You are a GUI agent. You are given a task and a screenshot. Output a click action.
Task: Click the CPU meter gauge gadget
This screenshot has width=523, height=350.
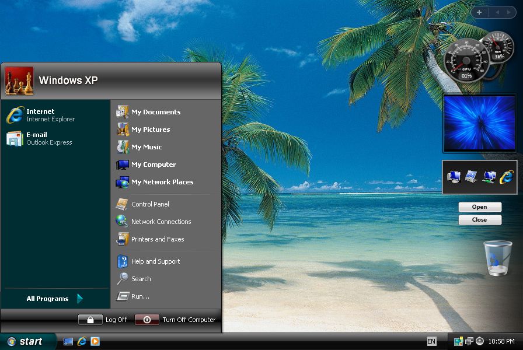click(466, 60)
